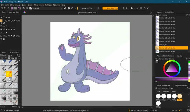
Task: Toggle Preserve Alpha checker button
Action: (69, 8)
